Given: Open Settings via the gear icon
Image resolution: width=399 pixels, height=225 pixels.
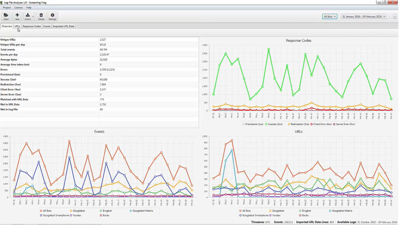Looking at the screenshot, I should pyautogui.click(x=52, y=16).
